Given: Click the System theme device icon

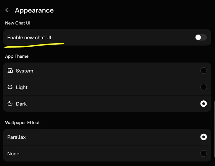Looking at the screenshot, I should (x=10, y=71).
